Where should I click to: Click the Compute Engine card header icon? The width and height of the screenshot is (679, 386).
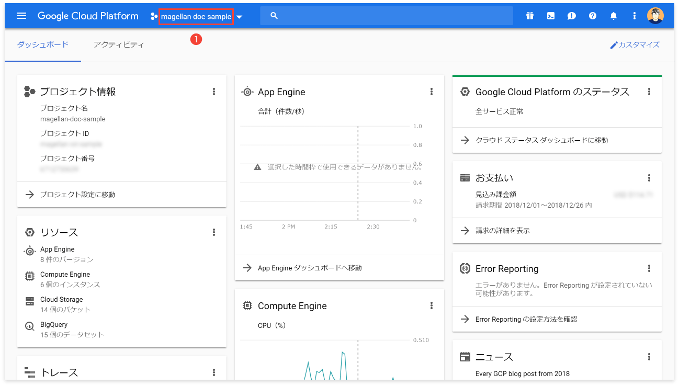247,305
